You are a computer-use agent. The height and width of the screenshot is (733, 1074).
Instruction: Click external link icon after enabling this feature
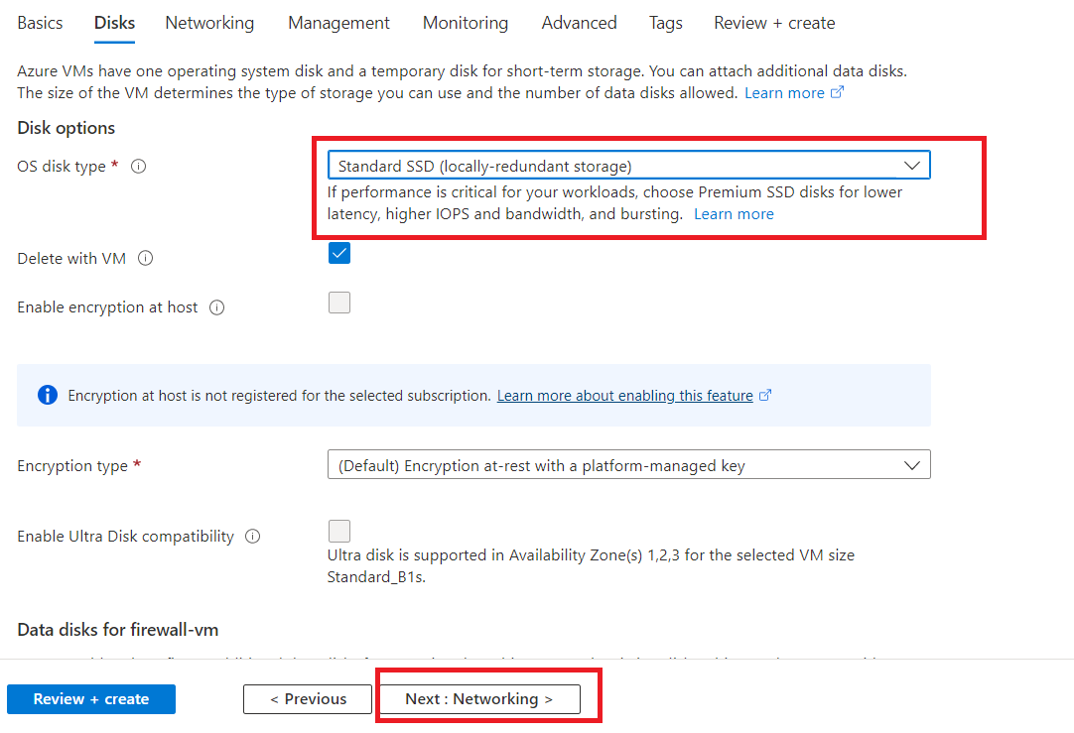765,395
